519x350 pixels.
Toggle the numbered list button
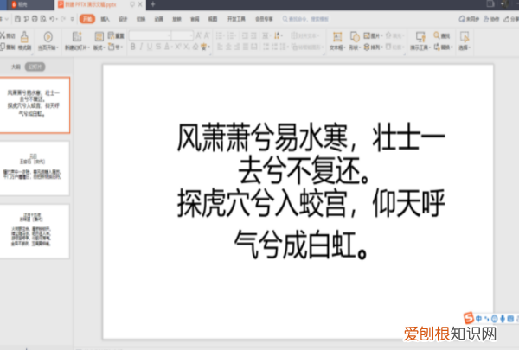231,35
